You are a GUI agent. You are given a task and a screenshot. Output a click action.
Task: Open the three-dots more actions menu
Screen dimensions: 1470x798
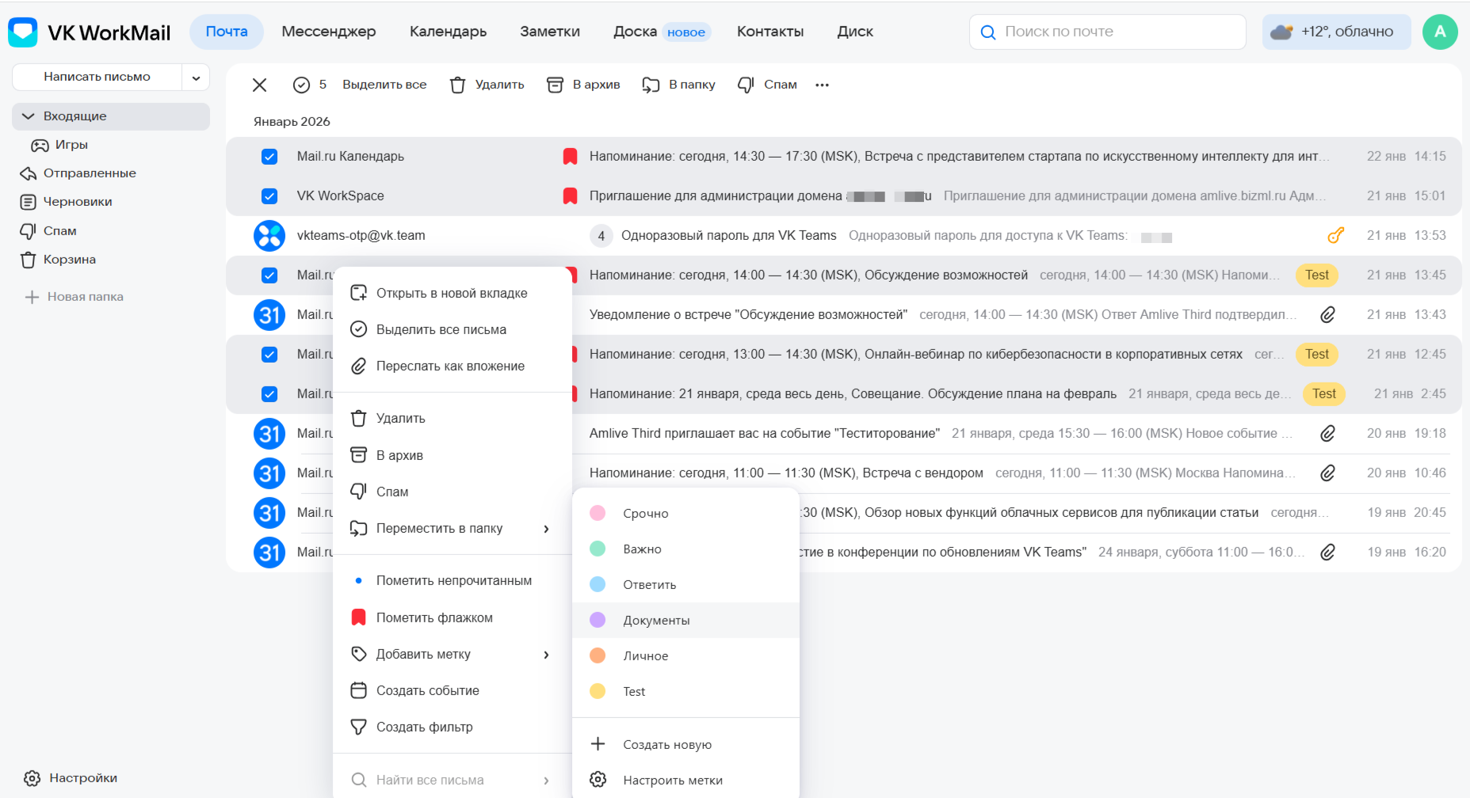[x=822, y=85]
